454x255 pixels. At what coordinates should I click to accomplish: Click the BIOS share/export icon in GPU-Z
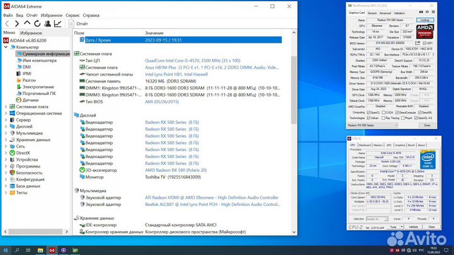(417, 43)
